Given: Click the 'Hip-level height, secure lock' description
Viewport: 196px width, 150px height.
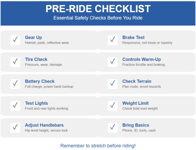Looking at the screenshot, I should click(46, 130).
